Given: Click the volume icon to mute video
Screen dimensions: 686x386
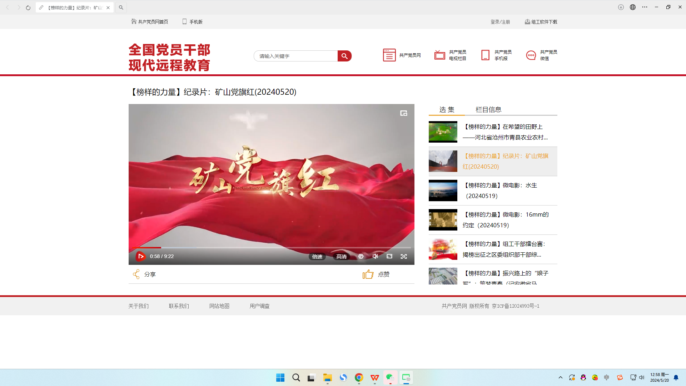Looking at the screenshot, I should tap(375, 256).
